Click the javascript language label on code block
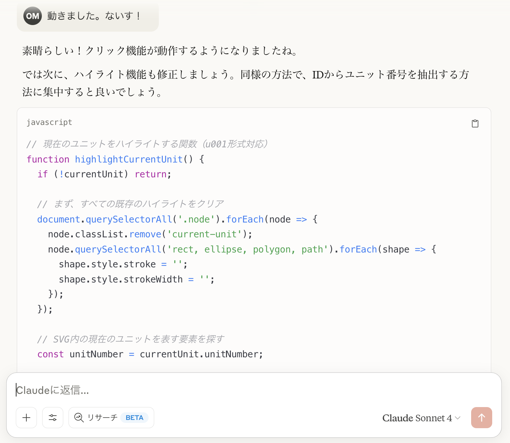Viewport: 510px width, 443px height. [49, 122]
